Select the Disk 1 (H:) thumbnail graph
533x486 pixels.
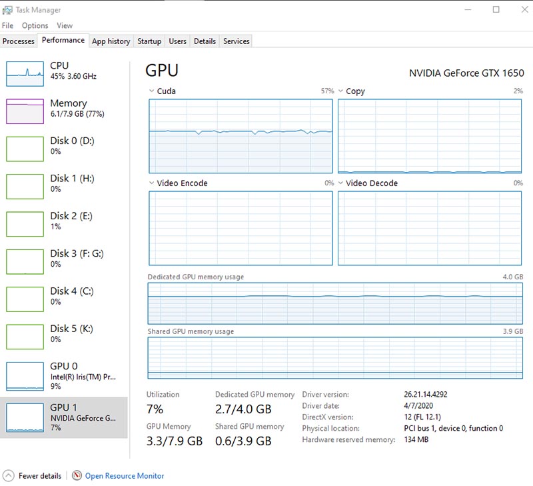(25, 187)
